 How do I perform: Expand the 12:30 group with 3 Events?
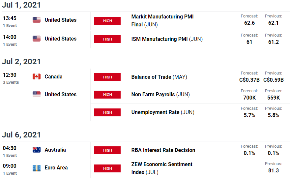(x=11, y=78)
